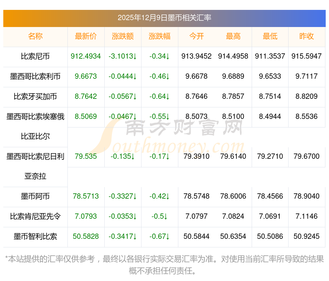Select the 比索牙买加币 row name
The width and height of the screenshot is (329, 281).
click(35, 97)
